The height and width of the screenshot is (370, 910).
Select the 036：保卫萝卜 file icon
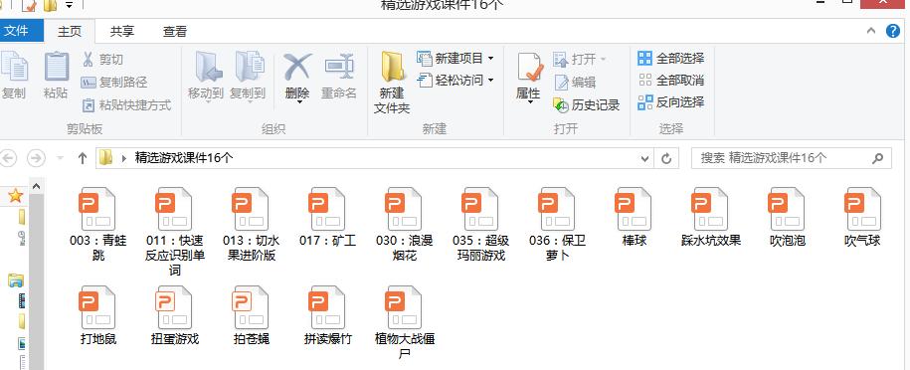tap(557, 209)
